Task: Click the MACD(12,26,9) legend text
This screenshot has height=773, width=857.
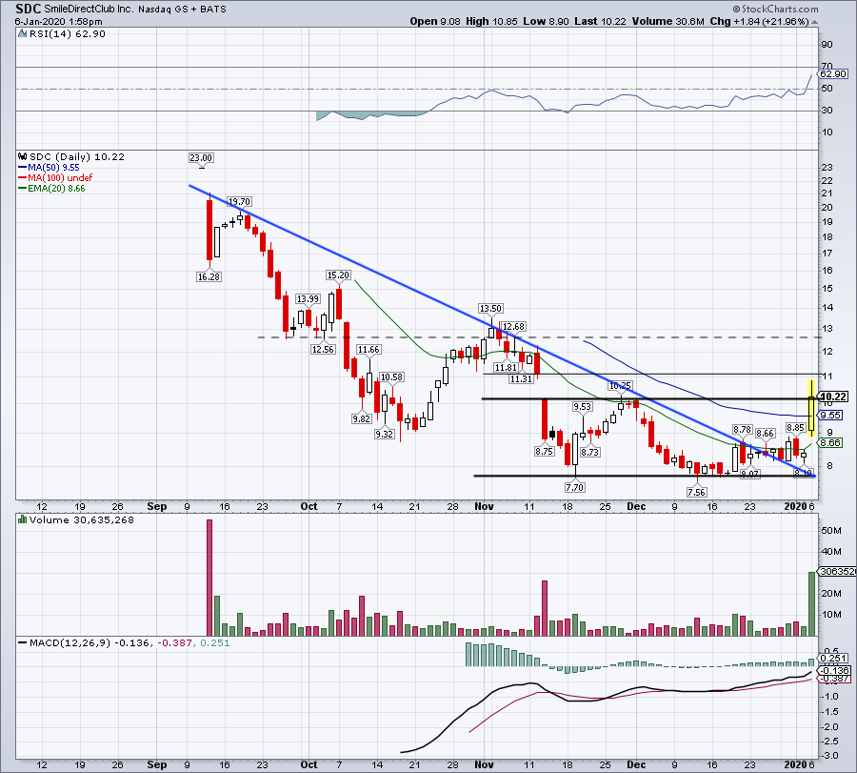Action: [70, 642]
